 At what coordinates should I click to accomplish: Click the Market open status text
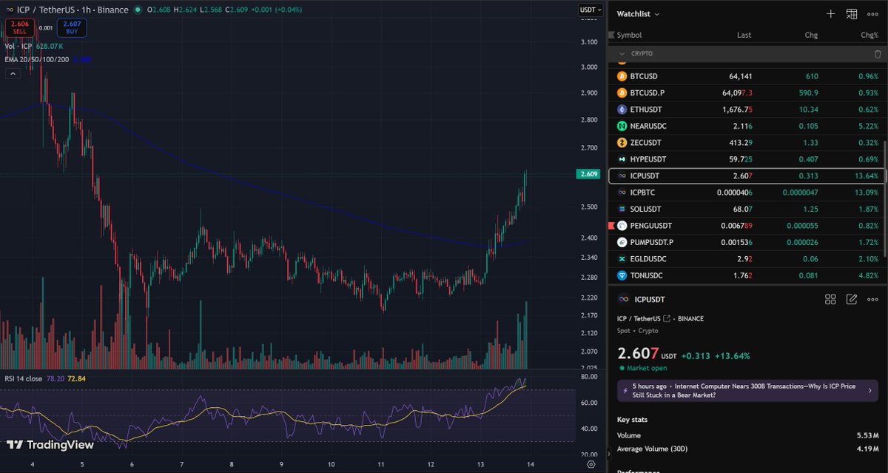[x=646, y=368]
